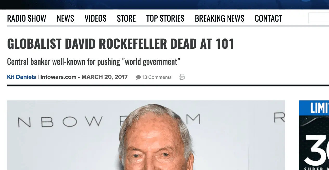
Task: Open the VIDEOS section
Action: [x=95, y=18]
